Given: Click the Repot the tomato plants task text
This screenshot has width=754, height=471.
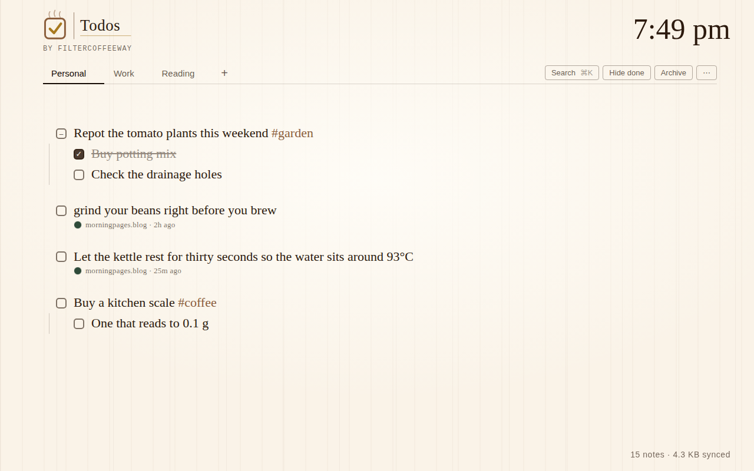Looking at the screenshot, I should pos(171,133).
